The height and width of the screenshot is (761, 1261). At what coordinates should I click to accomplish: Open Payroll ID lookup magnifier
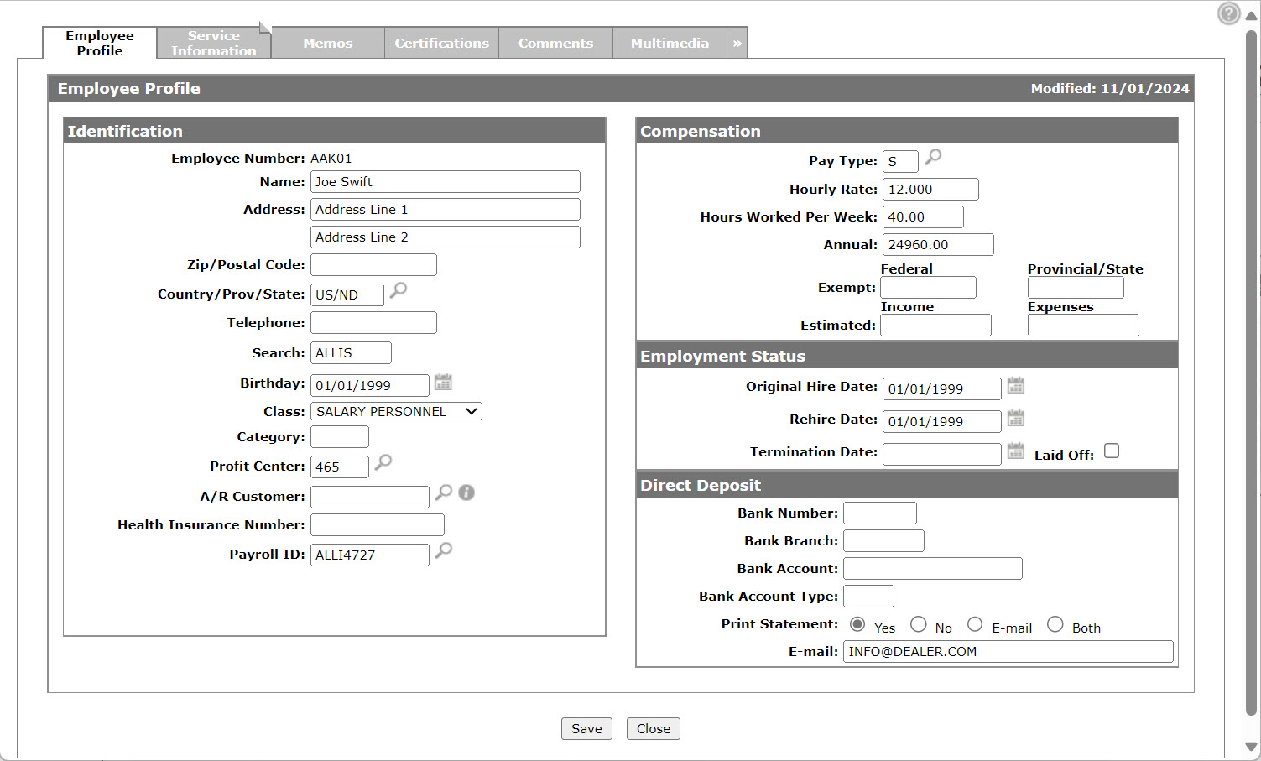click(444, 550)
